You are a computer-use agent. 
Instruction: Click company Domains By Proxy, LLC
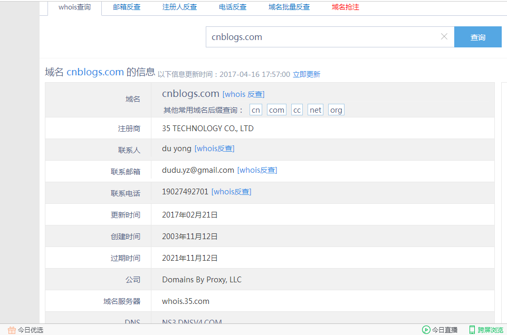point(202,280)
